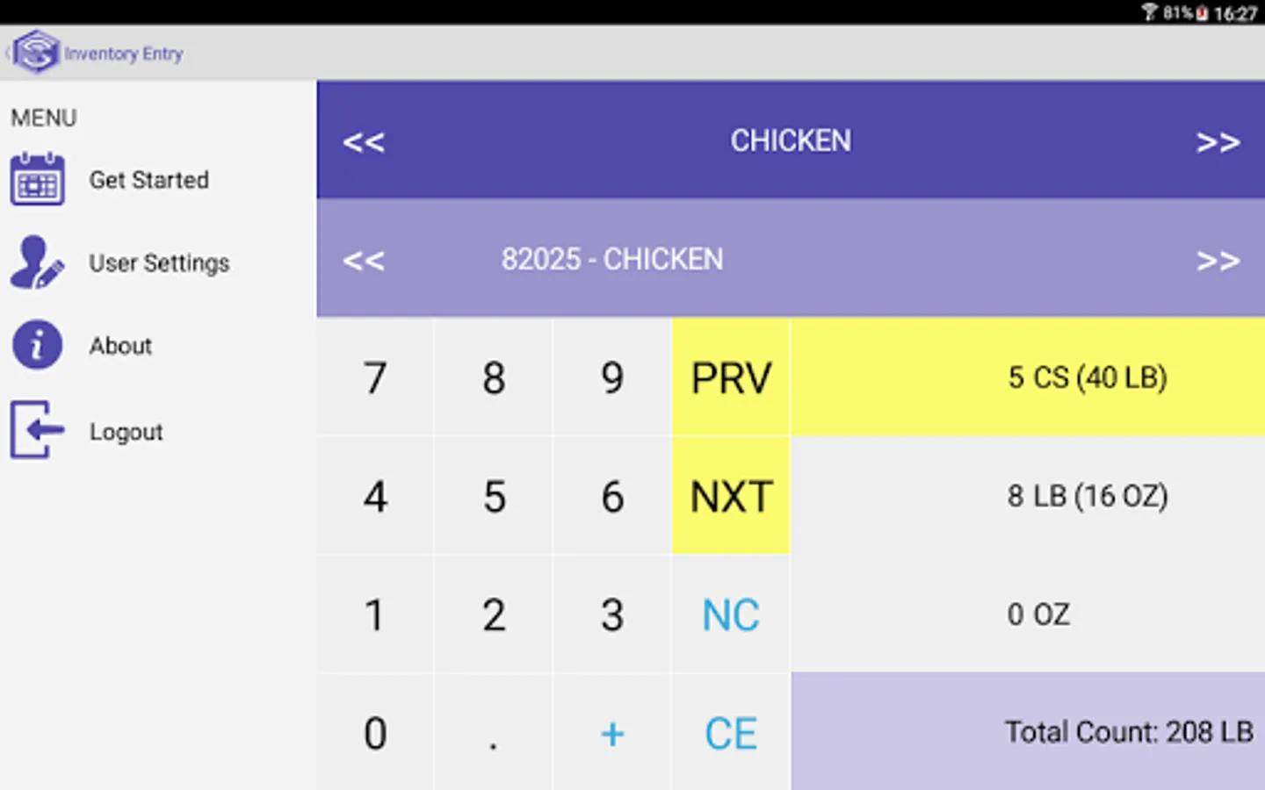Tap the NC key
The image size is (1265, 790).
pyautogui.click(x=730, y=614)
